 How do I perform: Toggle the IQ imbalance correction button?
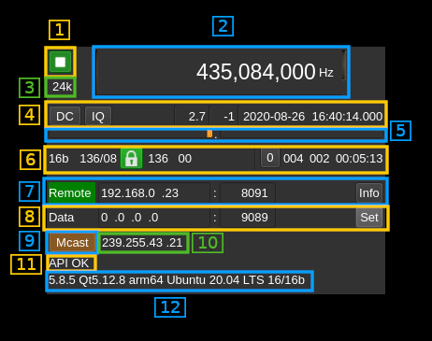tap(98, 116)
